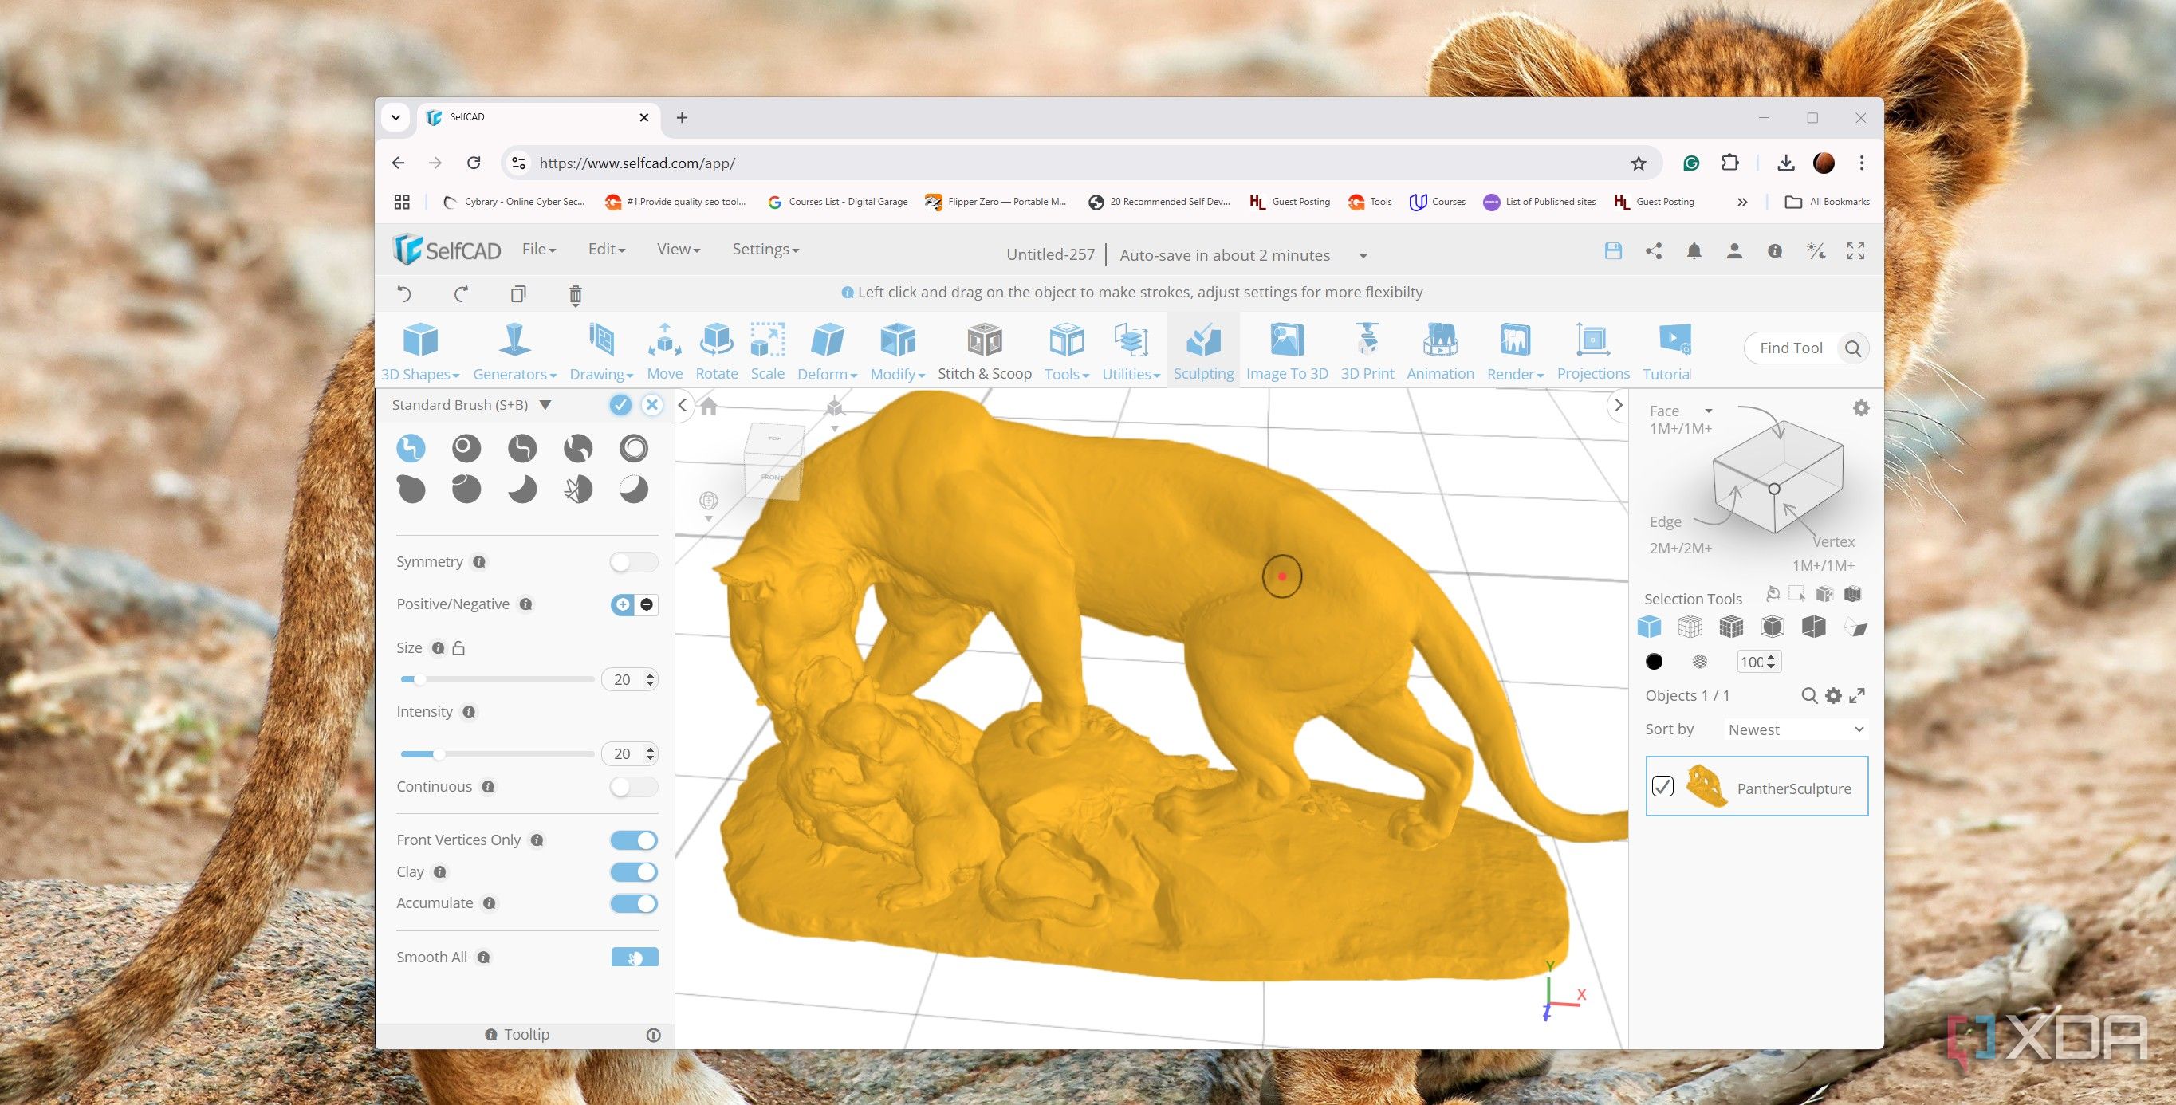Open the View menu
Screen dimensions: 2176x1105
click(679, 250)
